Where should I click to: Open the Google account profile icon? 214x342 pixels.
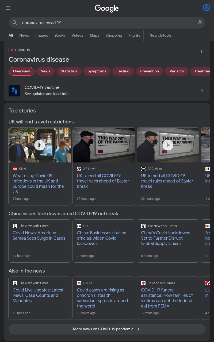coord(207,7)
